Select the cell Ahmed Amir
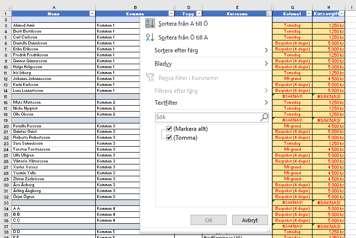The height and width of the screenshot is (238, 356). 54,25
